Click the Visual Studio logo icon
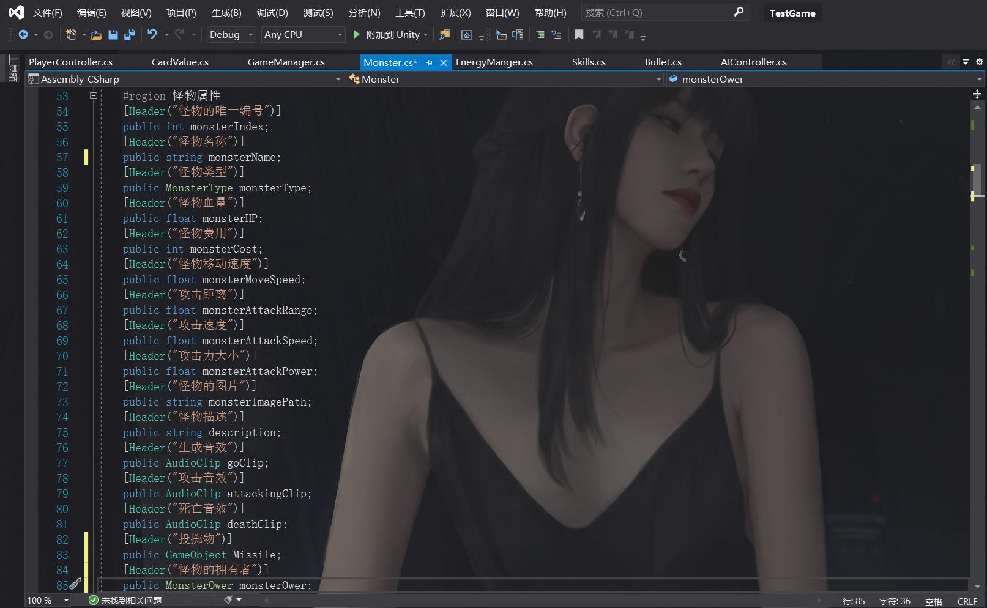This screenshot has width=987, height=608. click(16, 12)
